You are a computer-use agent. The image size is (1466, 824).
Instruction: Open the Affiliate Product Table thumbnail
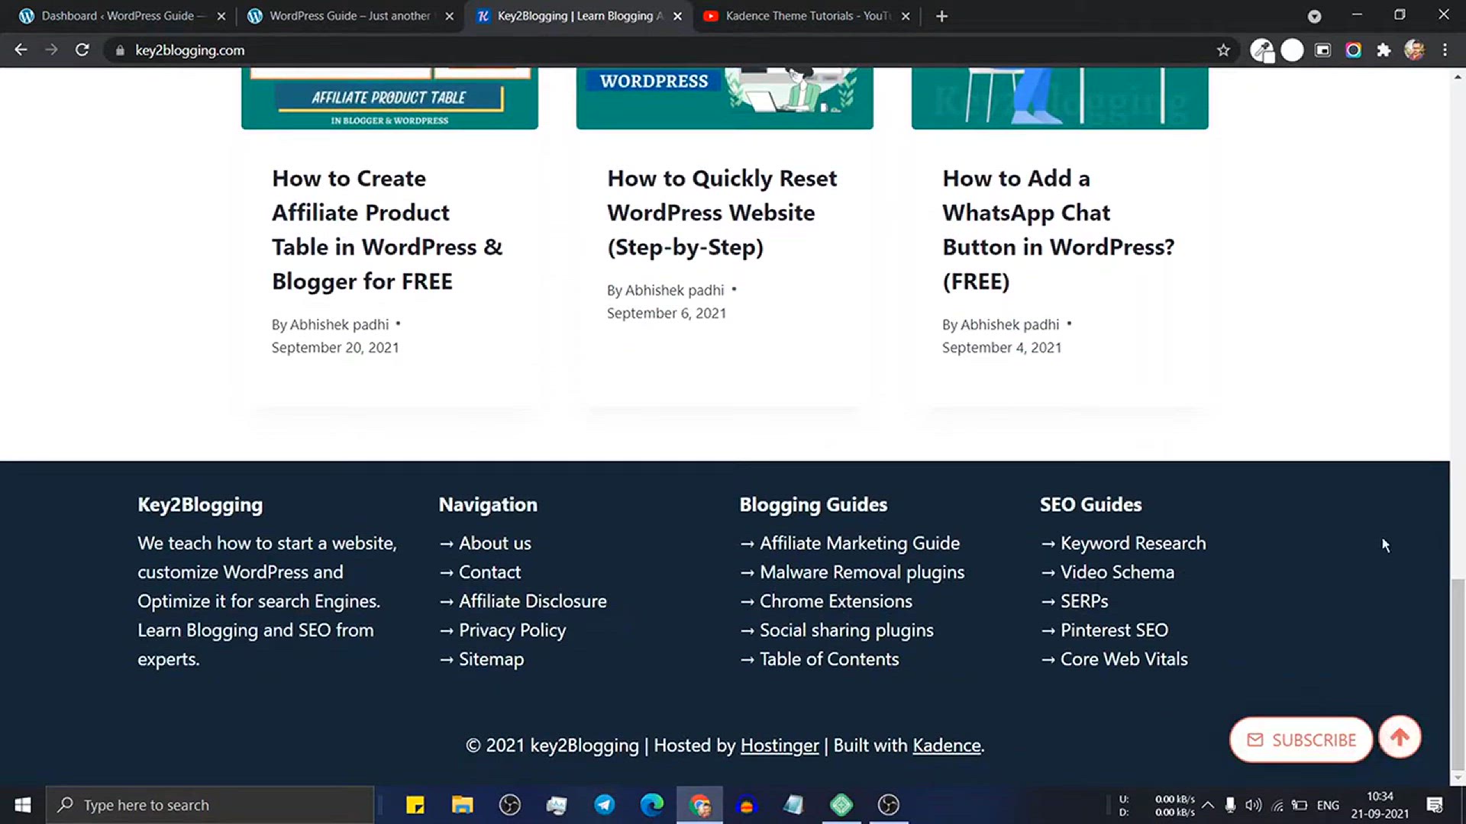pyautogui.click(x=389, y=98)
